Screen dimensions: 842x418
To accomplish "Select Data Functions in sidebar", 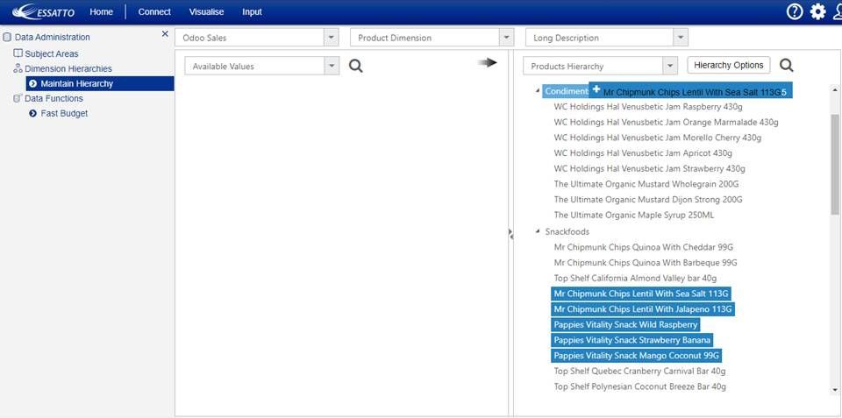I will tap(54, 98).
